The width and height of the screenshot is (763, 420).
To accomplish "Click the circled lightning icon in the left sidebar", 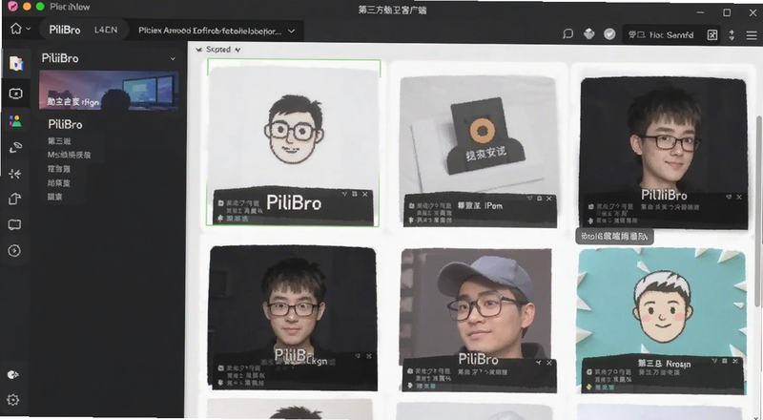I will tap(14, 250).
